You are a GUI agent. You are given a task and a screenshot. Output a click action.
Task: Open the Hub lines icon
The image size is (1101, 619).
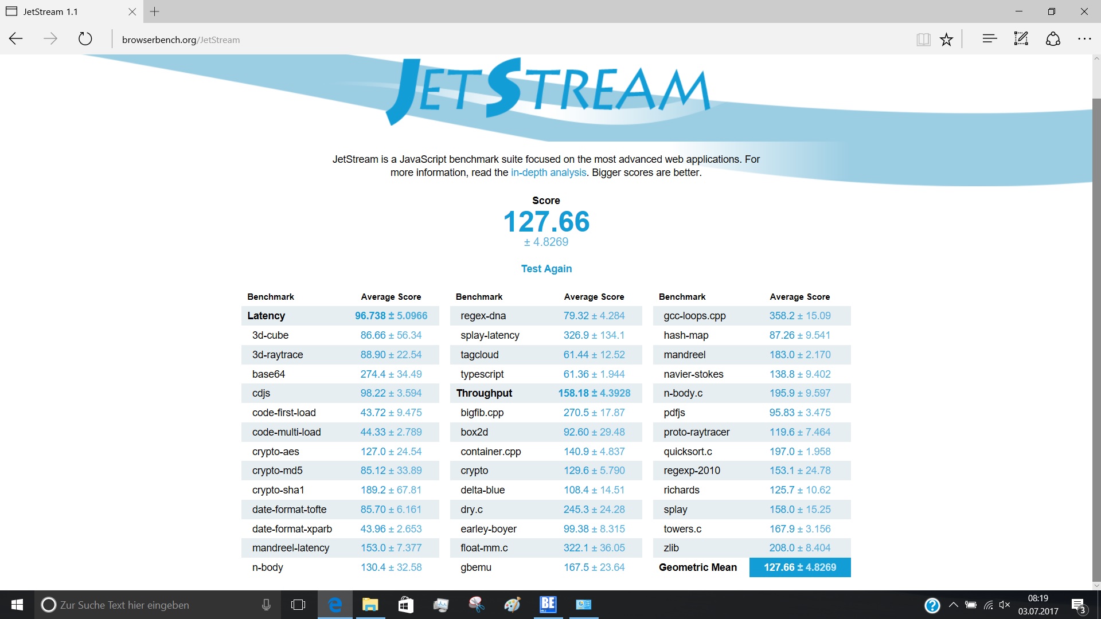coord(989,39)
